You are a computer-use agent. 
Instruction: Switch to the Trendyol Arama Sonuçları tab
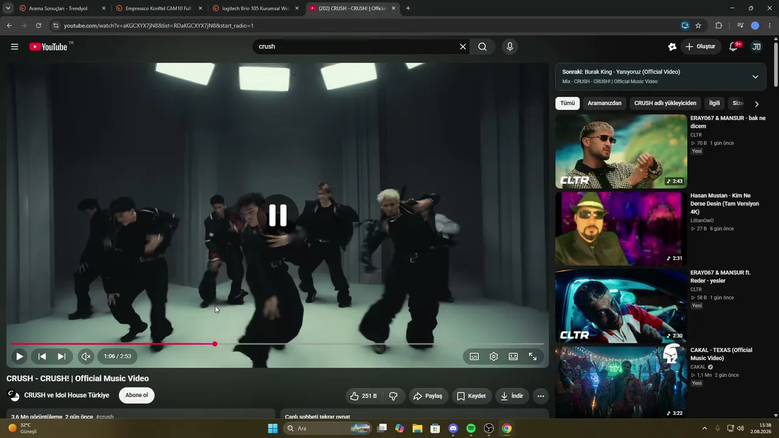[62, 9]
